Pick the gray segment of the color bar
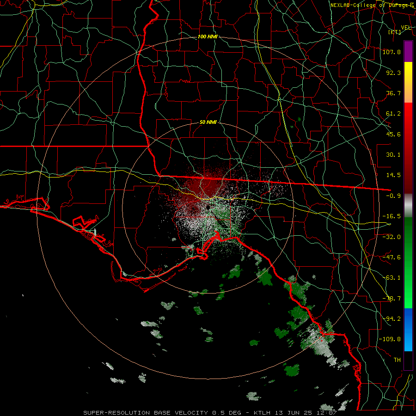416x416 pixels. [x=408, y=206]
